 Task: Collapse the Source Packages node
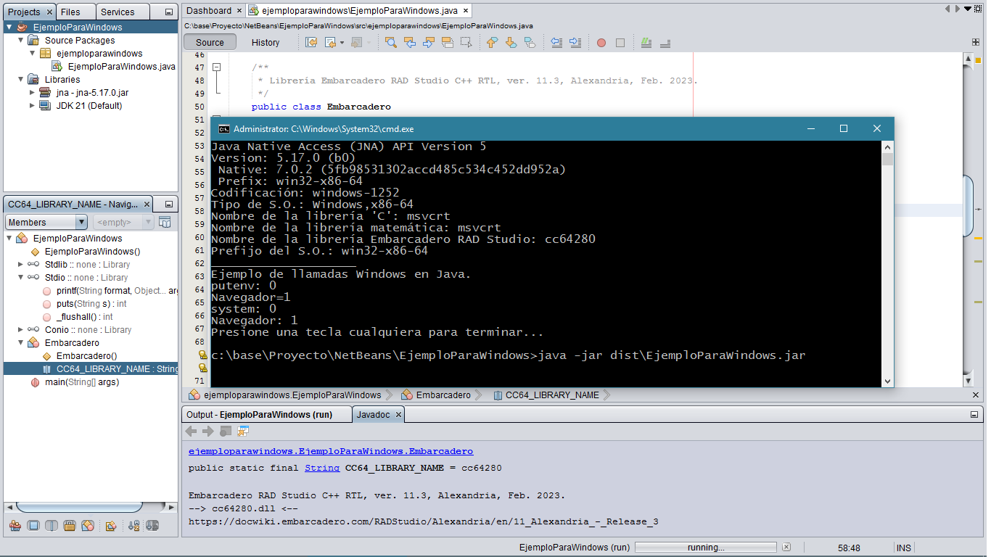click(20, 40)
